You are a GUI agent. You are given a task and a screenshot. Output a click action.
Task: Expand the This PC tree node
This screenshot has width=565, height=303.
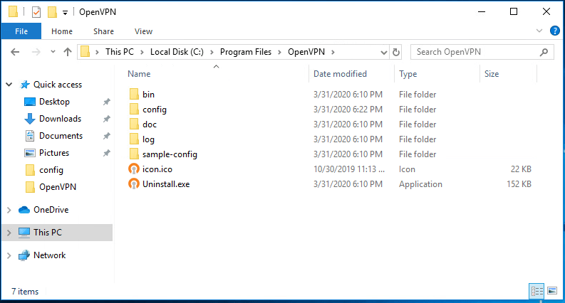9,233
